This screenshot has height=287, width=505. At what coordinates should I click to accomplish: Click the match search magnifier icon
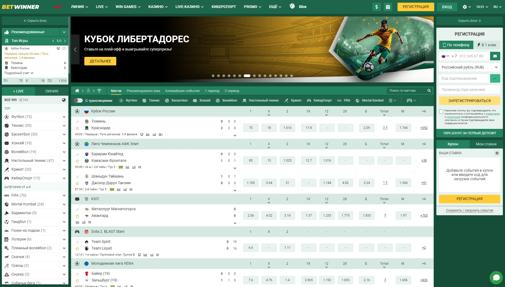[429, 91]
